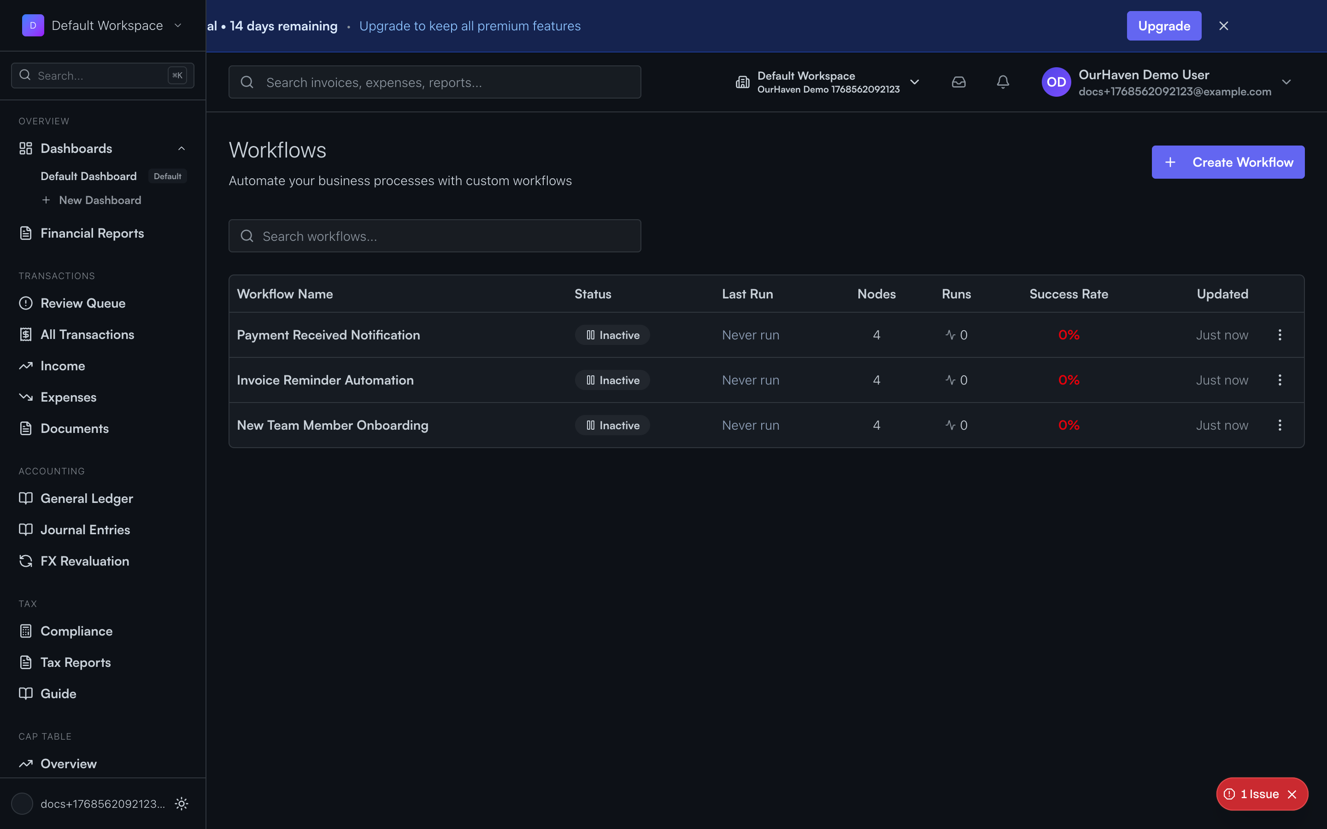Viewport: 1327px width, 829px height.
Task: Go to FX Revaluation
Action: [85, 560]
